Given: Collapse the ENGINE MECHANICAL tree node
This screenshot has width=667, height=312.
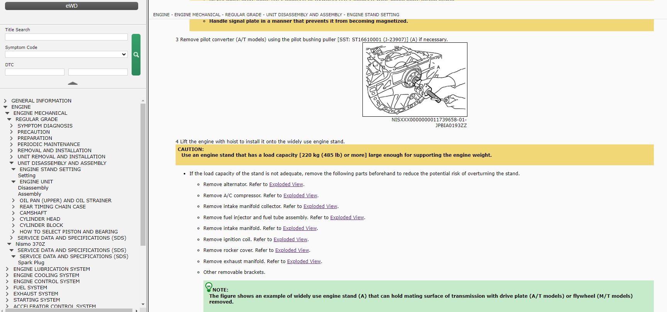Looking at the screenshot, I should pos(7,113).
